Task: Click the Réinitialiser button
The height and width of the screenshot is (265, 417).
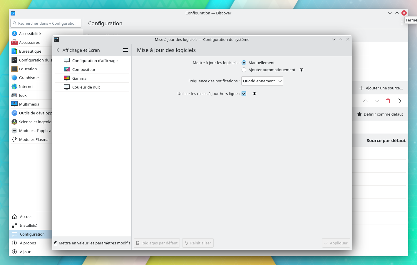Action: [x=198, y=243]
